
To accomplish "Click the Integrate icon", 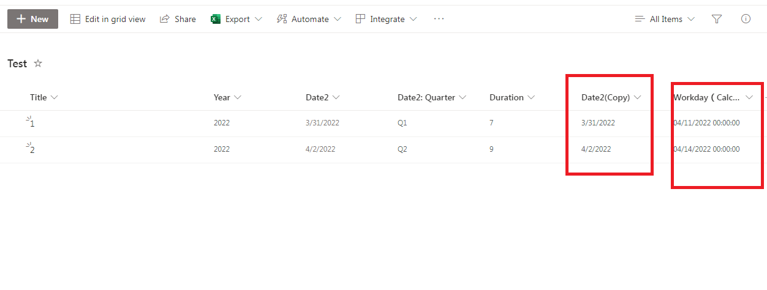I will click(x=360, y=19).
